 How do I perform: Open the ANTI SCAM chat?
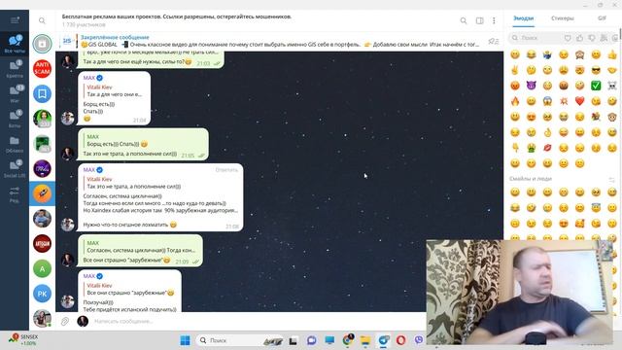click(x=42, y=69)
